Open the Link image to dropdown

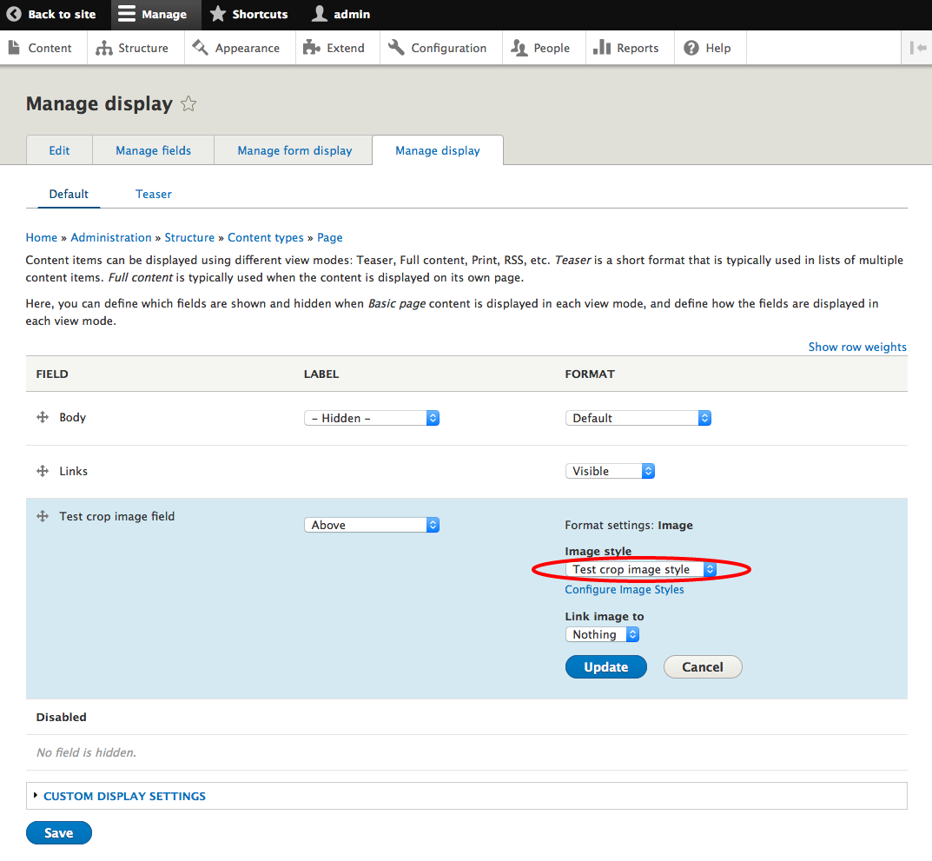coord(602,635)
